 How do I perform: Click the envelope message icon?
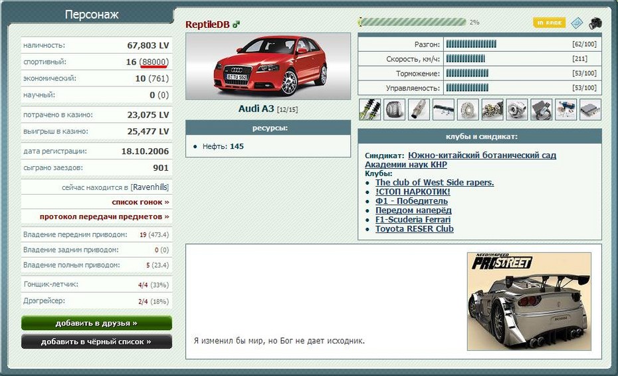(577, 23)
